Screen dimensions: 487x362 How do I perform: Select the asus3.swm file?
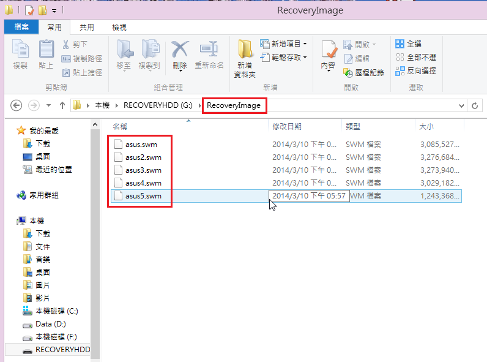point(143,170)
